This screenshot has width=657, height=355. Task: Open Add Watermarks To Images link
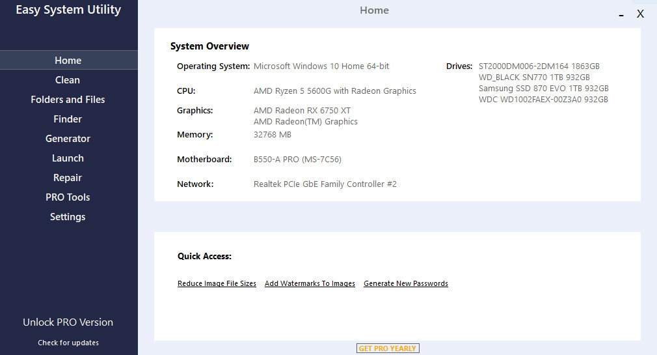[x=310, y=284]
